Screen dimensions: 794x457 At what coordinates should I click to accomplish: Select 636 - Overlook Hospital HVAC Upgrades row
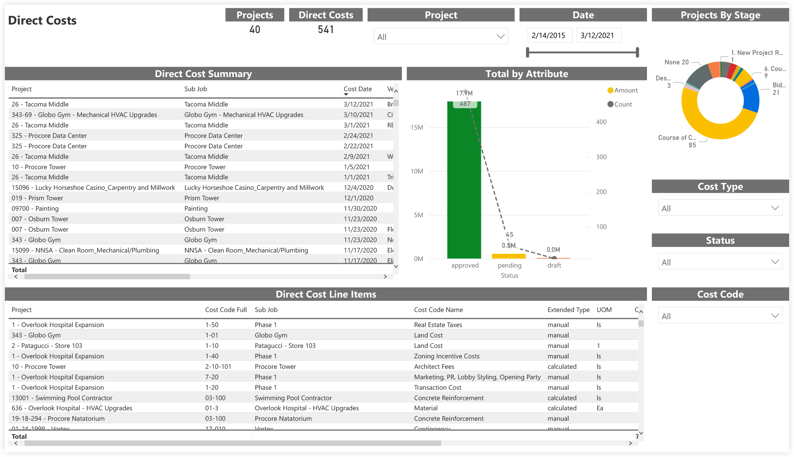[x=323, y=408]
